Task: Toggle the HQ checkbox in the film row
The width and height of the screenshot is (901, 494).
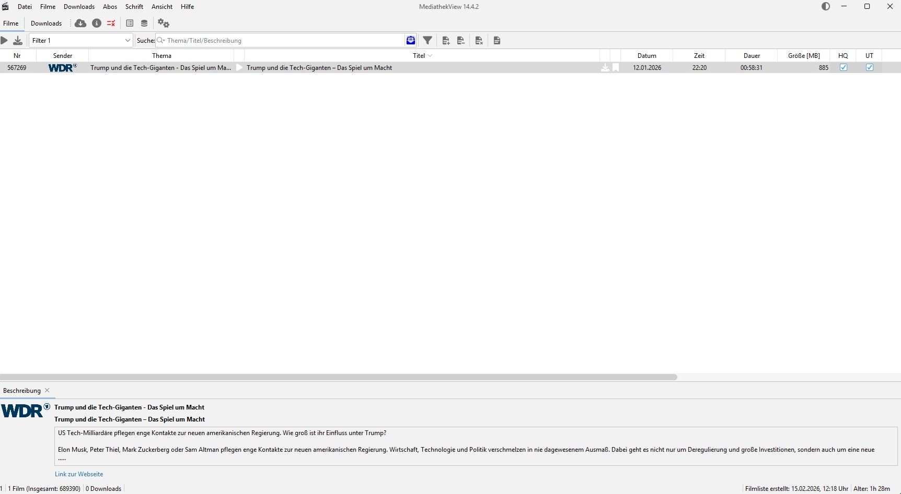Action: [x=843, y=67]
